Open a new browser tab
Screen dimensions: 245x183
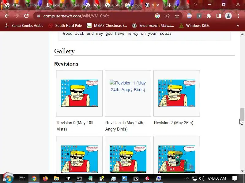169,5
